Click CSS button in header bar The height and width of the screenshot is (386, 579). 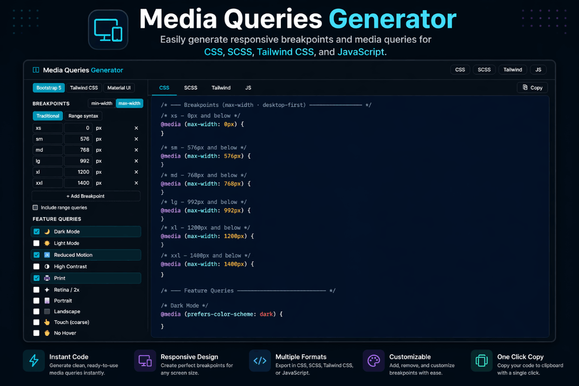[x=460, y=69]
